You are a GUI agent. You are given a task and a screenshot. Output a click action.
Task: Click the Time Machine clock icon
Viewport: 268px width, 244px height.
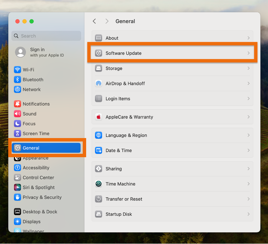(98, 184)
